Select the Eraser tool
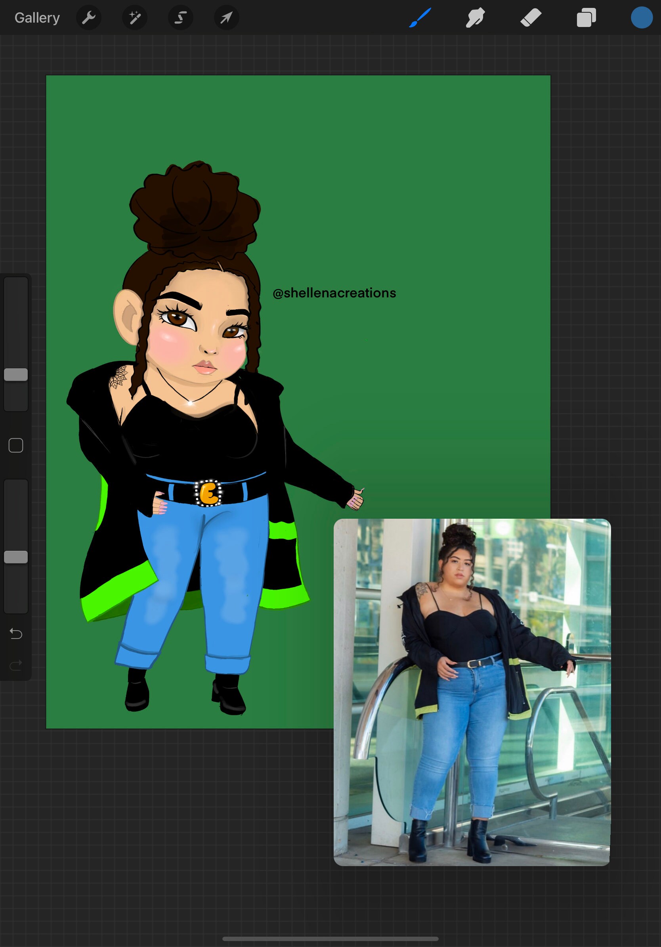 click(531, 17)
